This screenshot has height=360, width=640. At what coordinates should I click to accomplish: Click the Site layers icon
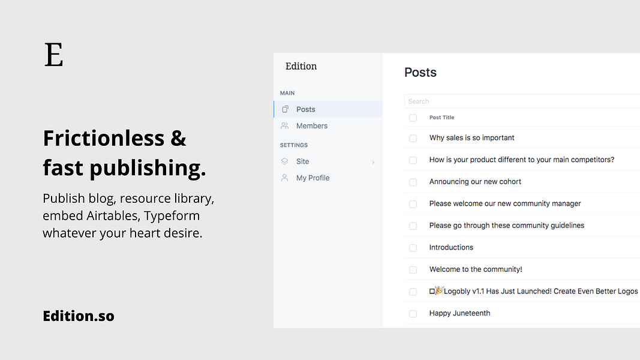point(285,161)
